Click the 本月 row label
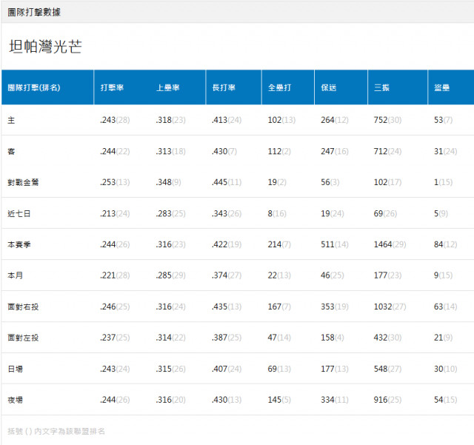 16,275
